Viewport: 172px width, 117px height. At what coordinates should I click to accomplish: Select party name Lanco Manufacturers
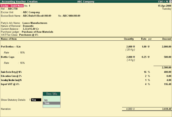[x=35, y=23]
